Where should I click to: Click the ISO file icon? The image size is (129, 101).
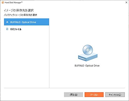click(7, 29)
